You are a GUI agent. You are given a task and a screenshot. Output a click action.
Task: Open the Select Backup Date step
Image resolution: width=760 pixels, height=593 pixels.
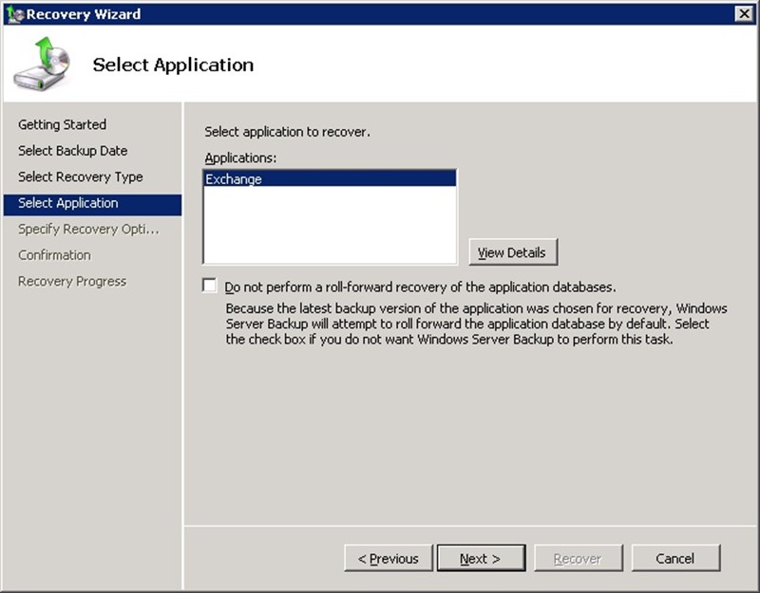72,151
